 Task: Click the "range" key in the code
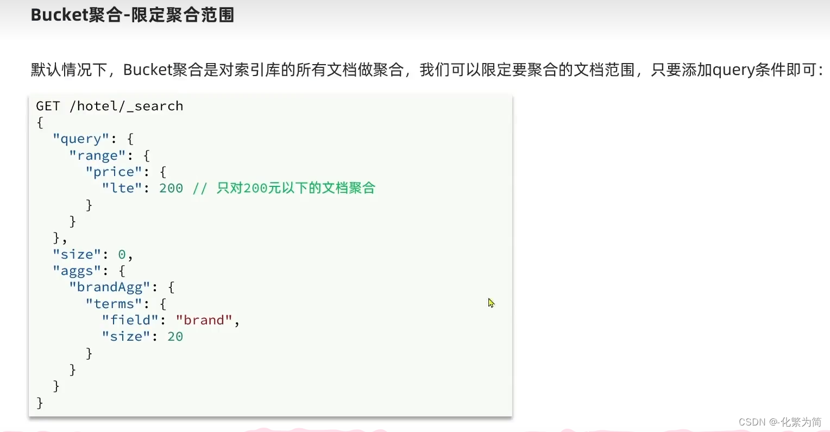tap(98, 156)
